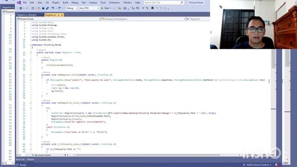
Task: Open the Git menu
Action: coord(47,2)
